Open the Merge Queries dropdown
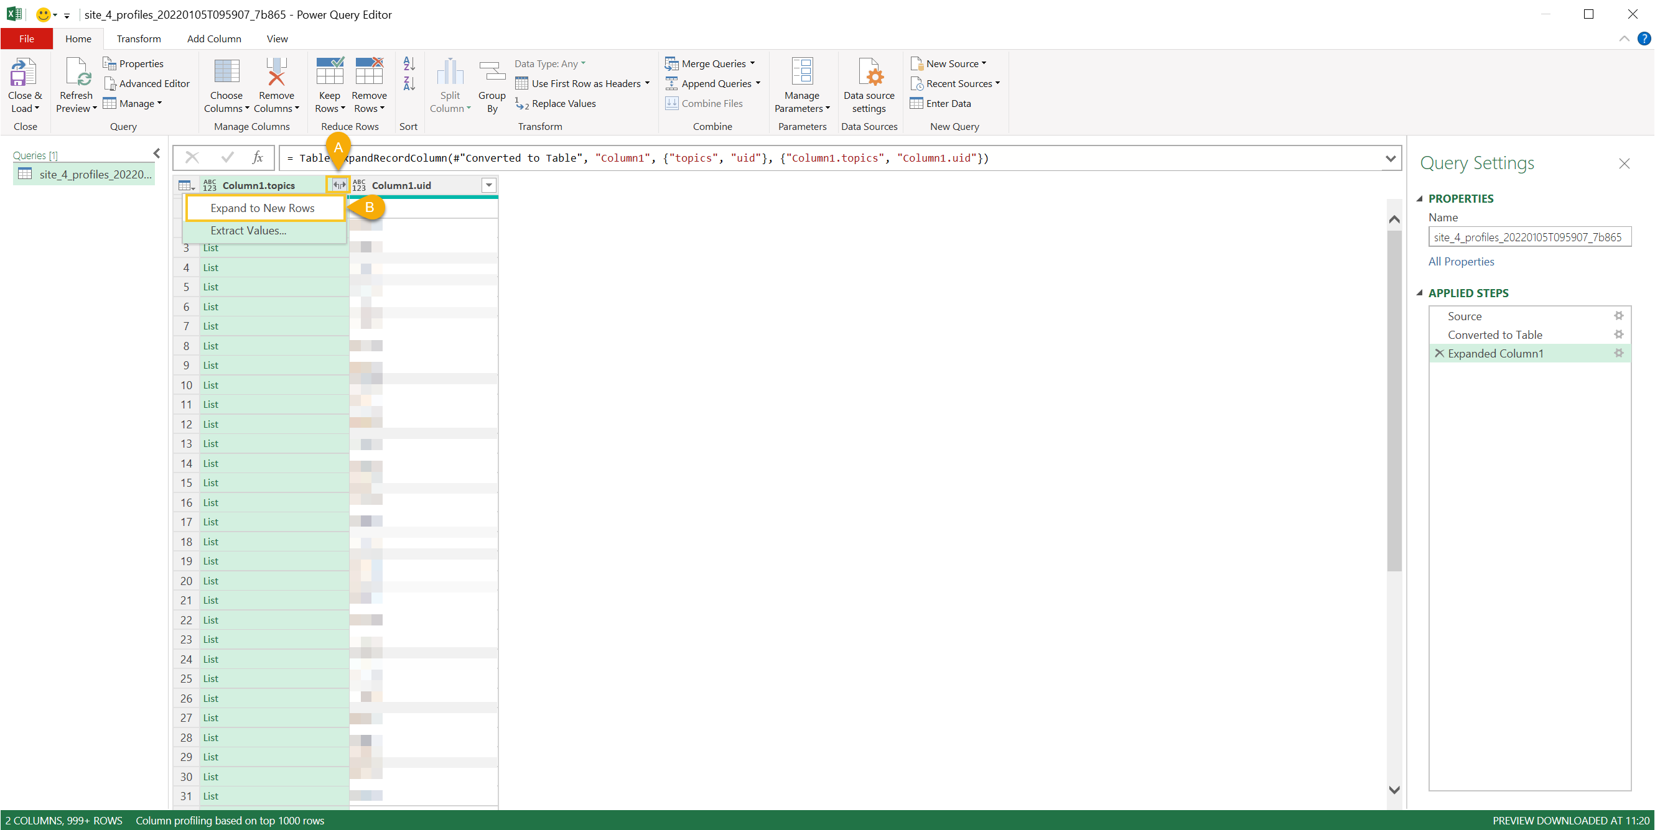Viewport: 1655px width, 830px height. pyautogui.click(x=752, y=63)
